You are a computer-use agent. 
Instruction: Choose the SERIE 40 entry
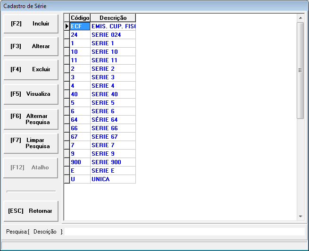tap(113, 94)
